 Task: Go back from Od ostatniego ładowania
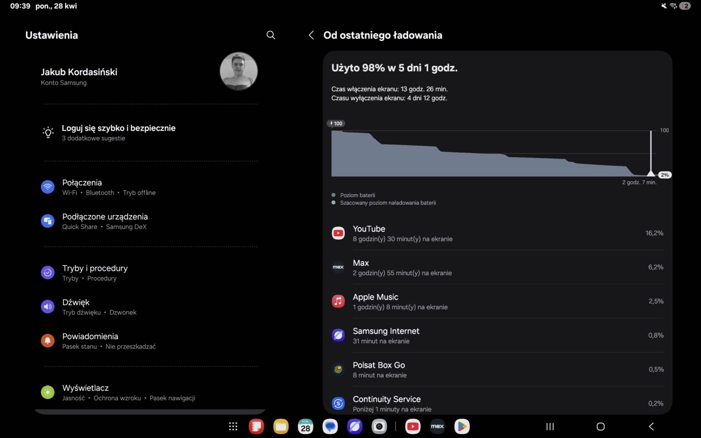pyautogui.click(x=311, y=35)
